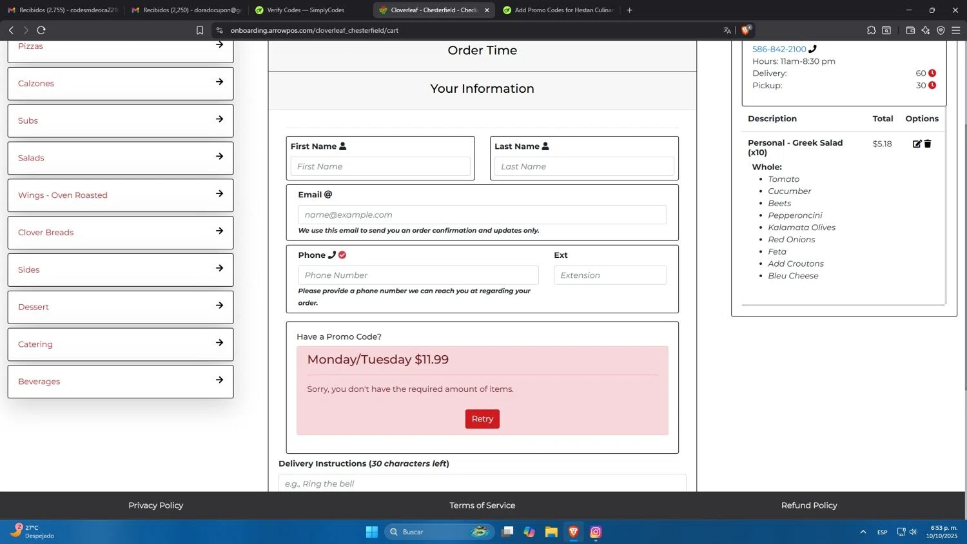967x544 pixels.
Task: Focus the Last Name input field
Action: (584, 166)
